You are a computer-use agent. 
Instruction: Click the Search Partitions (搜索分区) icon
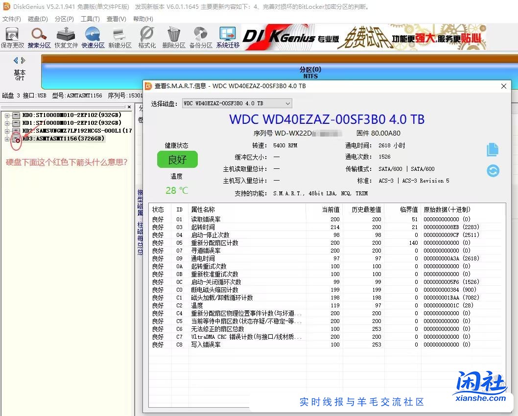click(39, 37)
